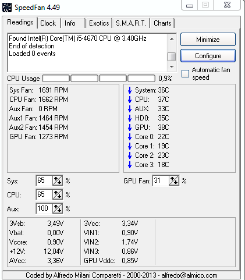
Task: Enable the Automatic fan speed checkbox
Action: pos(185,74)
